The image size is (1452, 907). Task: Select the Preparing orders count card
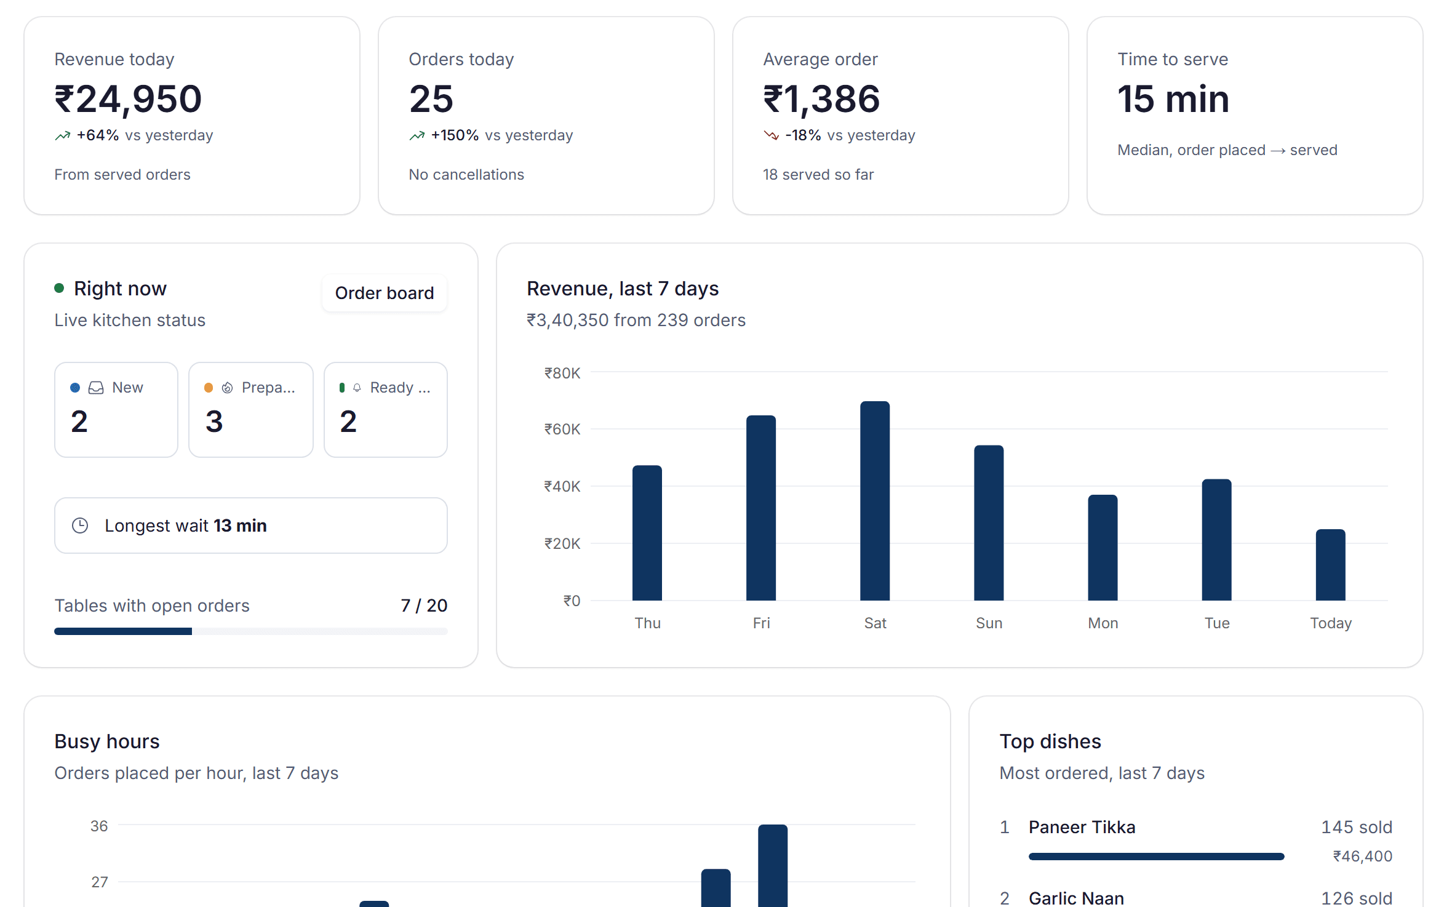[251, 410]
